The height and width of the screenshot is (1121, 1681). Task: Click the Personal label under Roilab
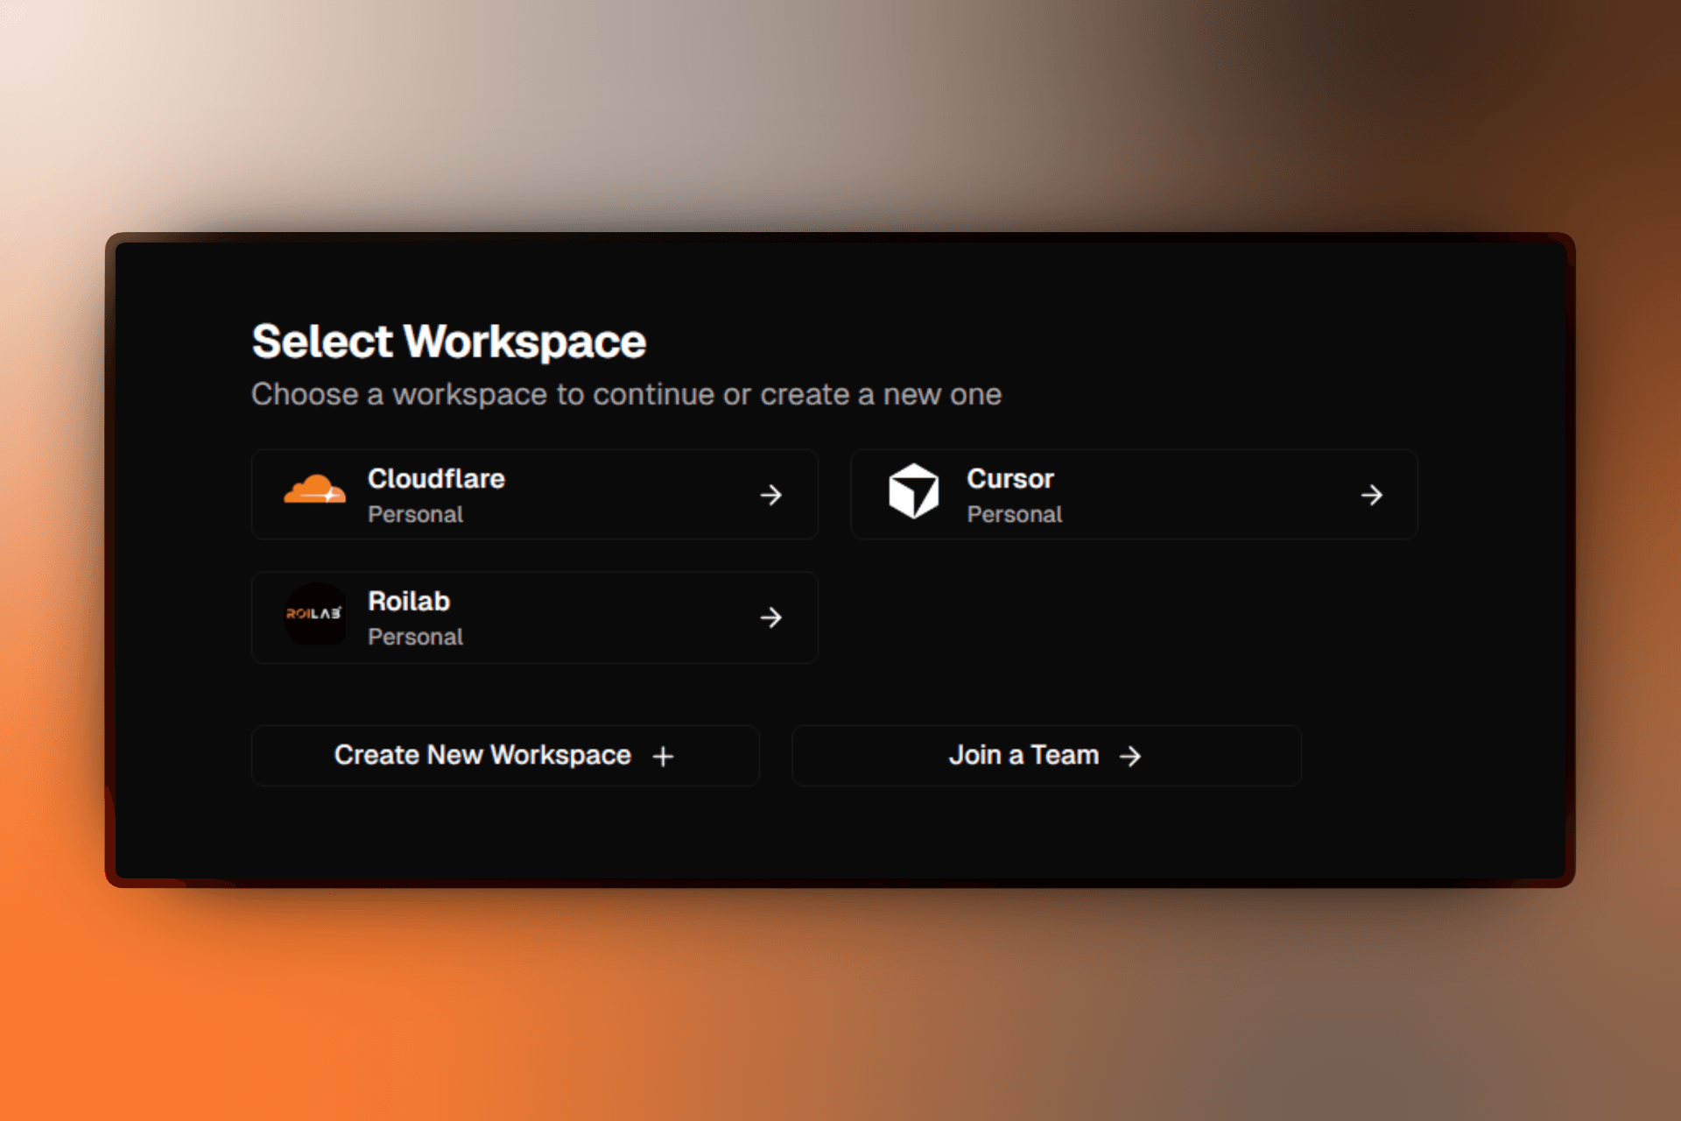coord(415,637)
